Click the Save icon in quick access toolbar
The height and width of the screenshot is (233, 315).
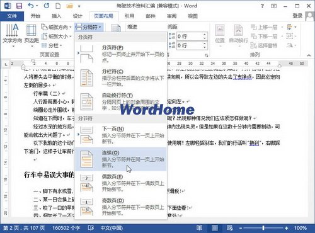19,6
